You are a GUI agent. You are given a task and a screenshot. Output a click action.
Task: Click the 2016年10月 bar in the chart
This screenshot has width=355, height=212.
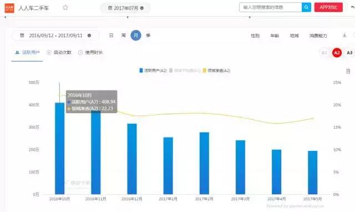59,148
